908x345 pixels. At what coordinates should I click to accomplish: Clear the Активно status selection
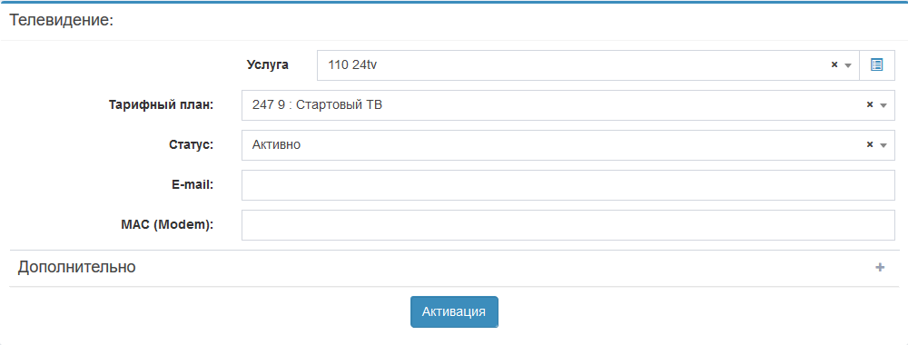[870, 144]
